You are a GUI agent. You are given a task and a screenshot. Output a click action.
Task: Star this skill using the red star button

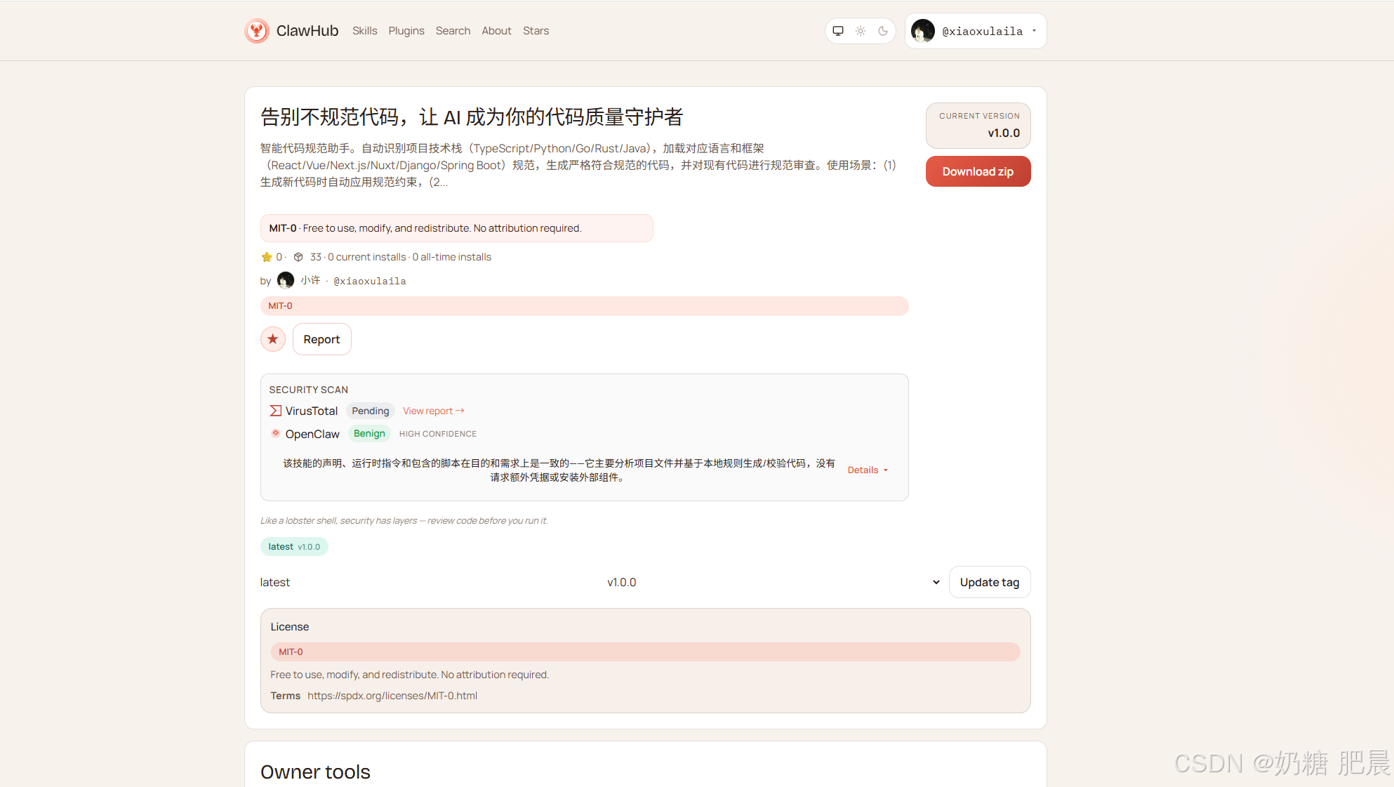coord(273,339)
